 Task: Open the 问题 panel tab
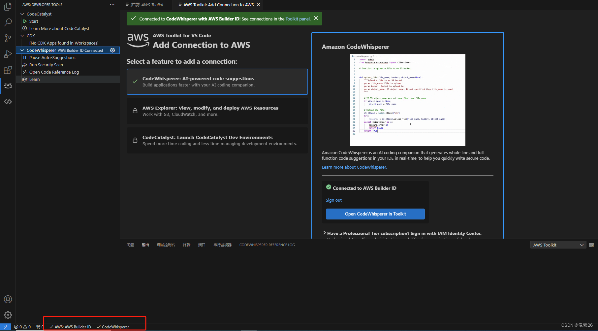click(x=130, y=245)
